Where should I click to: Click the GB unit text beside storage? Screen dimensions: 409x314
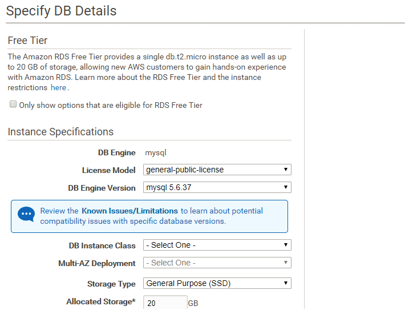193,304
